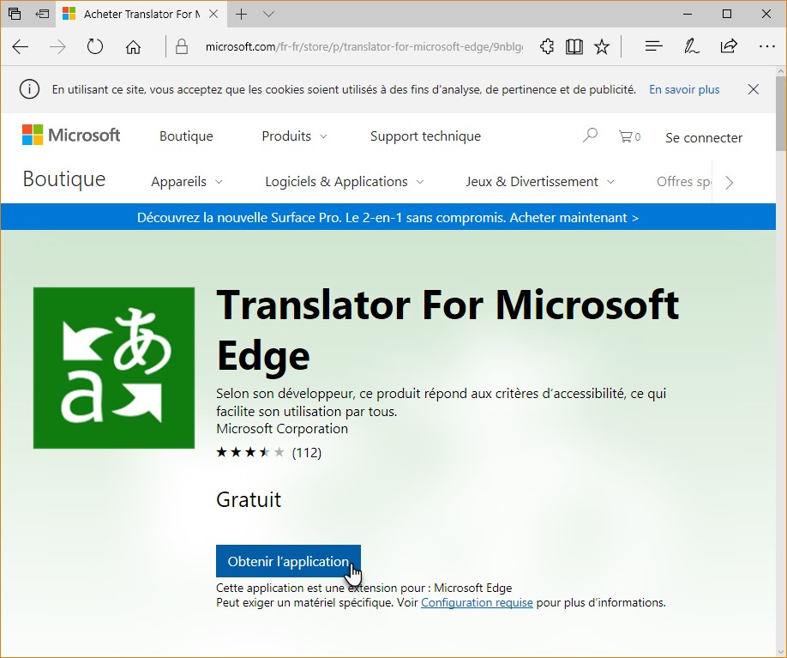Maximize the browser window

[726, 14]
